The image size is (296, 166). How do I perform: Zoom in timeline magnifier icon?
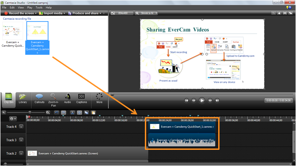pos(48,113)
